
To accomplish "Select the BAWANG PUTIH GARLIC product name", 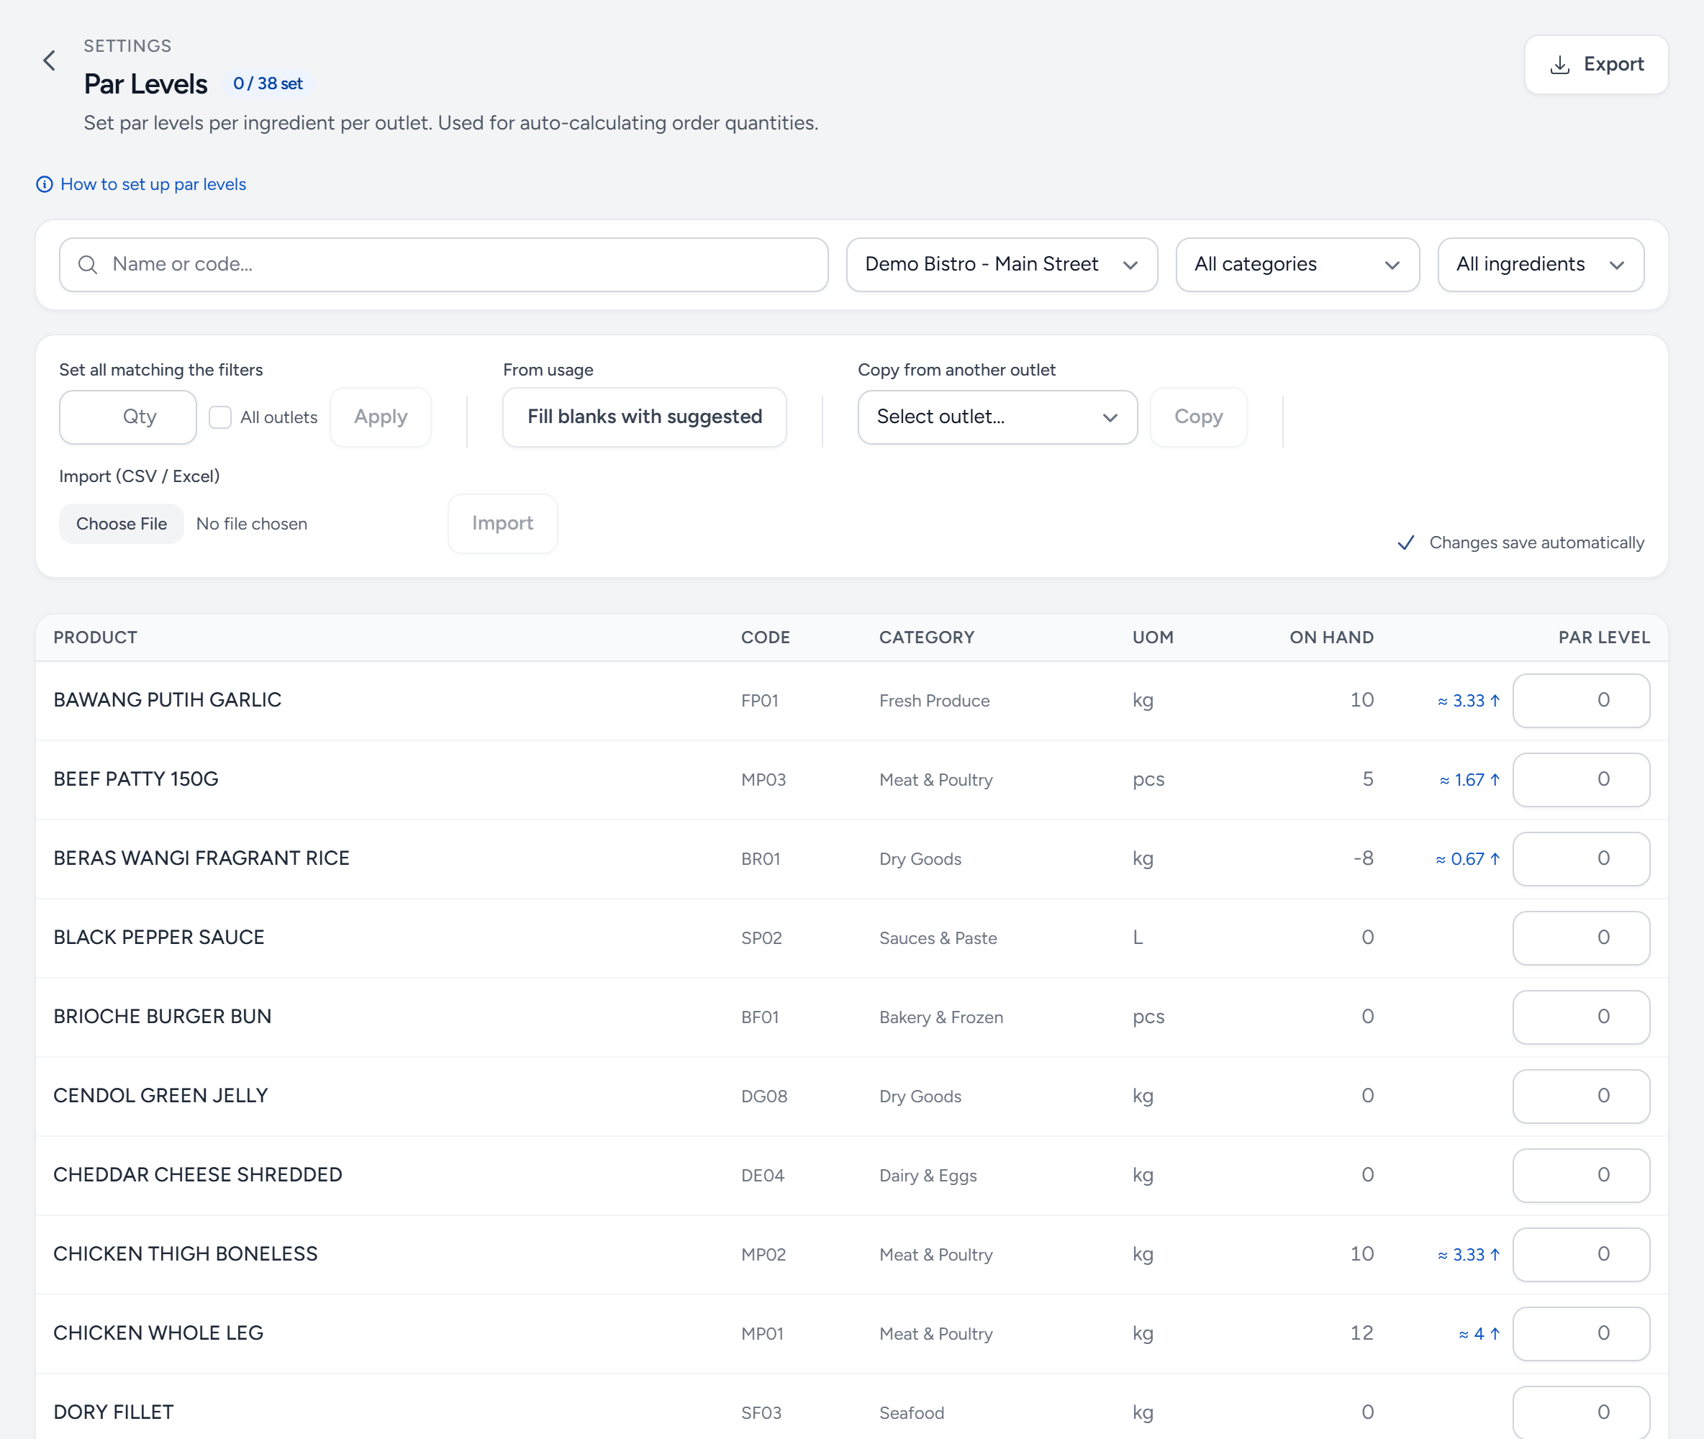I will 167,700.
